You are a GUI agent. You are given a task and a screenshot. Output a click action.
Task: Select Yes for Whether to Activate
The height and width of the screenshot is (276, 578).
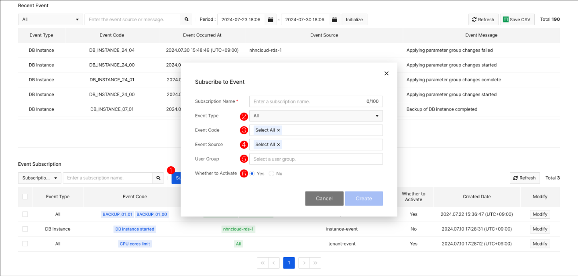coord(252,173)
